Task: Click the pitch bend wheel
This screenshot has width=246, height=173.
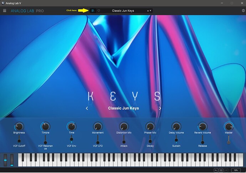Action: [5, 160]
